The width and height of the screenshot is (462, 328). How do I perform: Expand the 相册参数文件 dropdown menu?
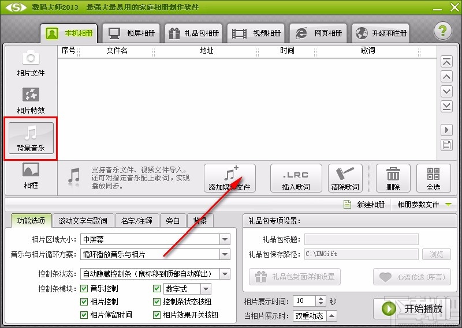pyautogui.click(x=424, y=204)
